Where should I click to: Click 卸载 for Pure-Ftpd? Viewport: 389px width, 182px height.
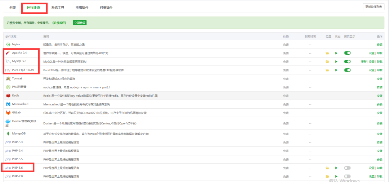pyautogui.click(x=380, y=70)
